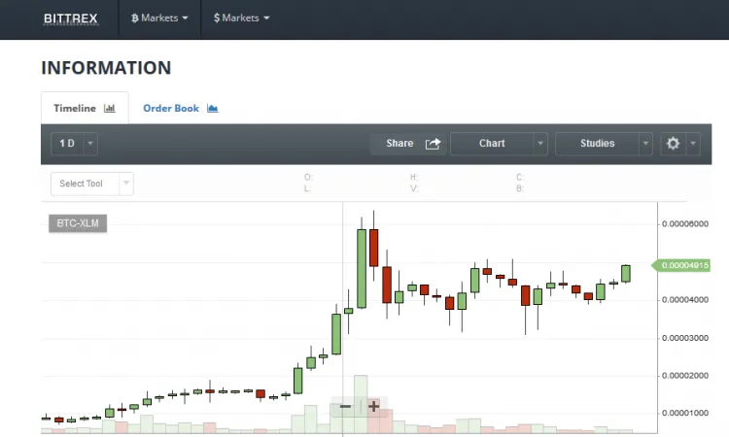
Task: Click the INFORMATION heading
Action: [x=106, y=68]
